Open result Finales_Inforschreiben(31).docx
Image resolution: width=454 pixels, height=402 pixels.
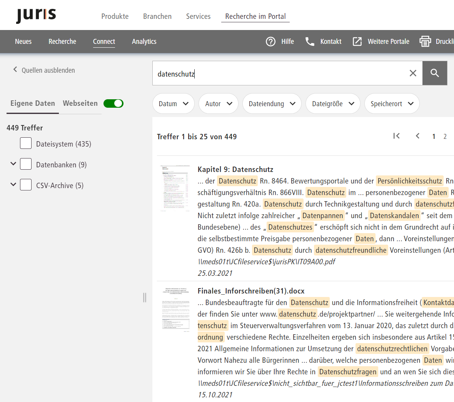(251, 291)
